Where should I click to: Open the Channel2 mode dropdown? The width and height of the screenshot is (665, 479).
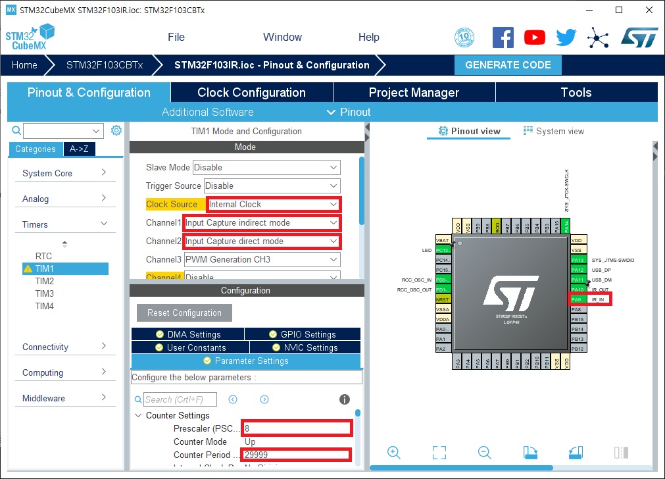[262, 241]
